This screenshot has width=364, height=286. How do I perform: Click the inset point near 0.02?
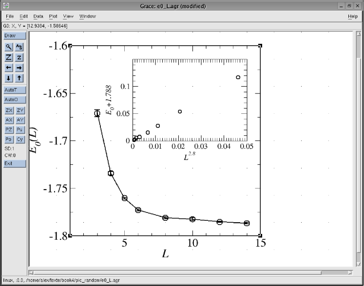point(180,111)
